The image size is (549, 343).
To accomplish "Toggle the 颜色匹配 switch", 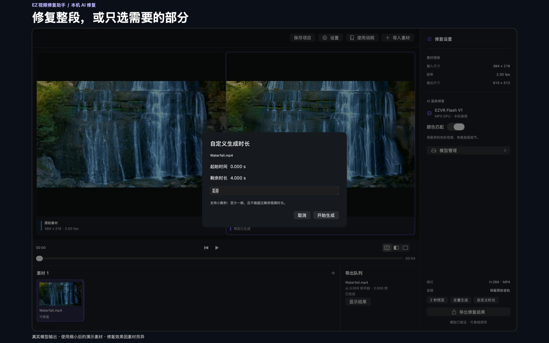I will tap(456, 127).
